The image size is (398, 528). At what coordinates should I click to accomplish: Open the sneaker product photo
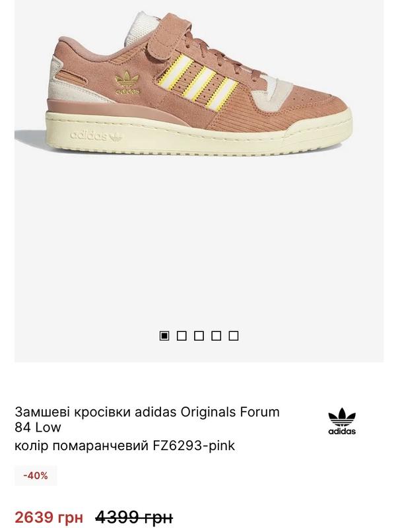coord(200,83)
